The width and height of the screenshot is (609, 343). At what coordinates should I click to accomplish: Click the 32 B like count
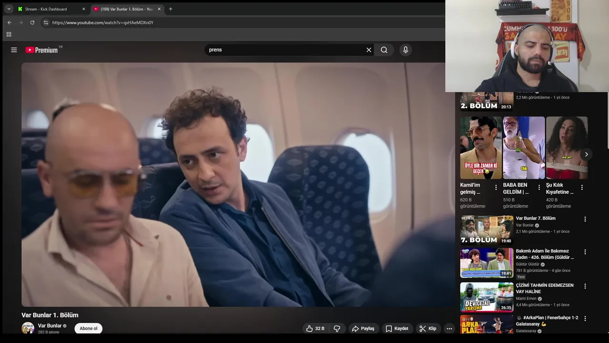click(x=320, y=329)
